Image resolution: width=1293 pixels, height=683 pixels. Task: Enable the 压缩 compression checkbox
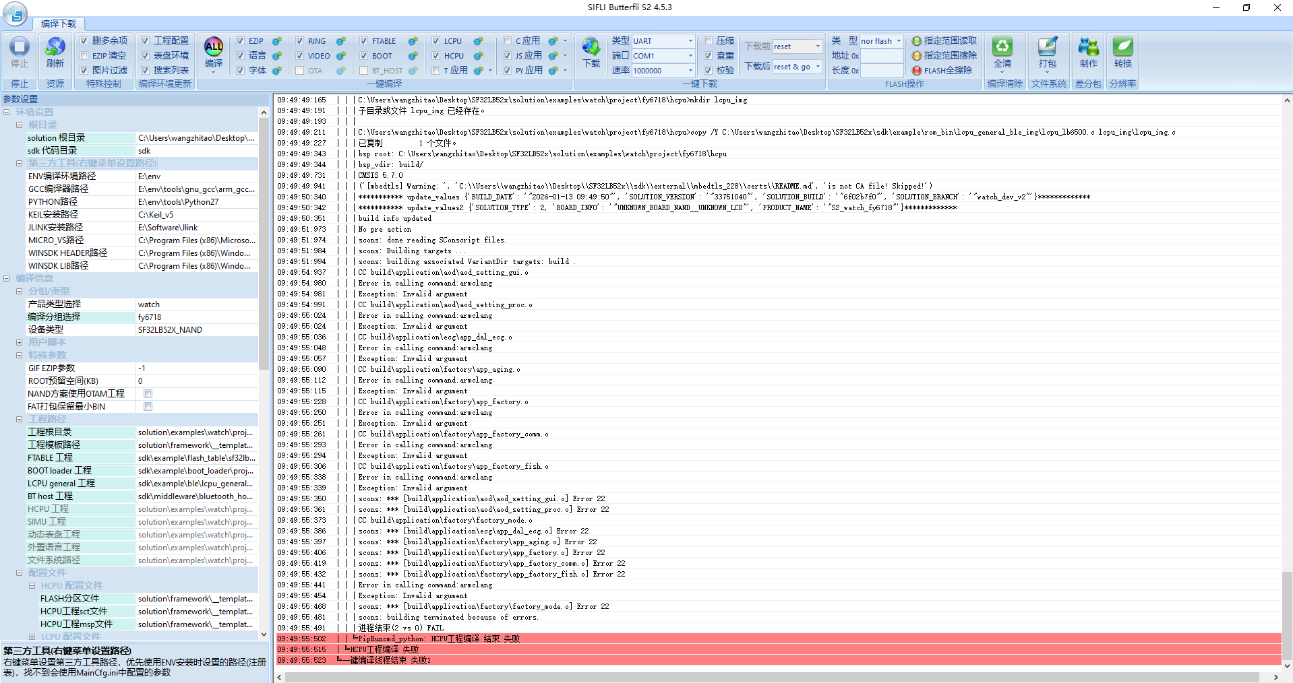pyautogui.click(x=709, y=41)
